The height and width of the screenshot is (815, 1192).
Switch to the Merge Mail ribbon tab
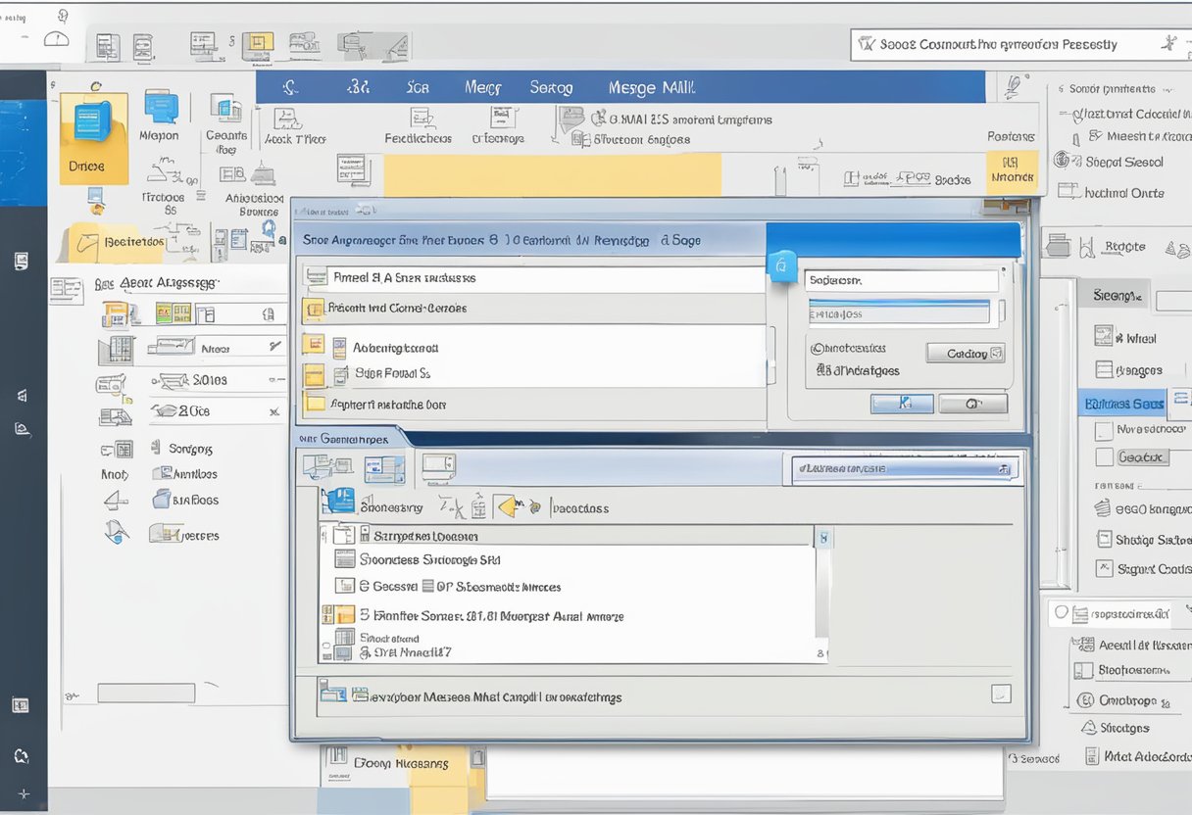[x=651, y=87]
